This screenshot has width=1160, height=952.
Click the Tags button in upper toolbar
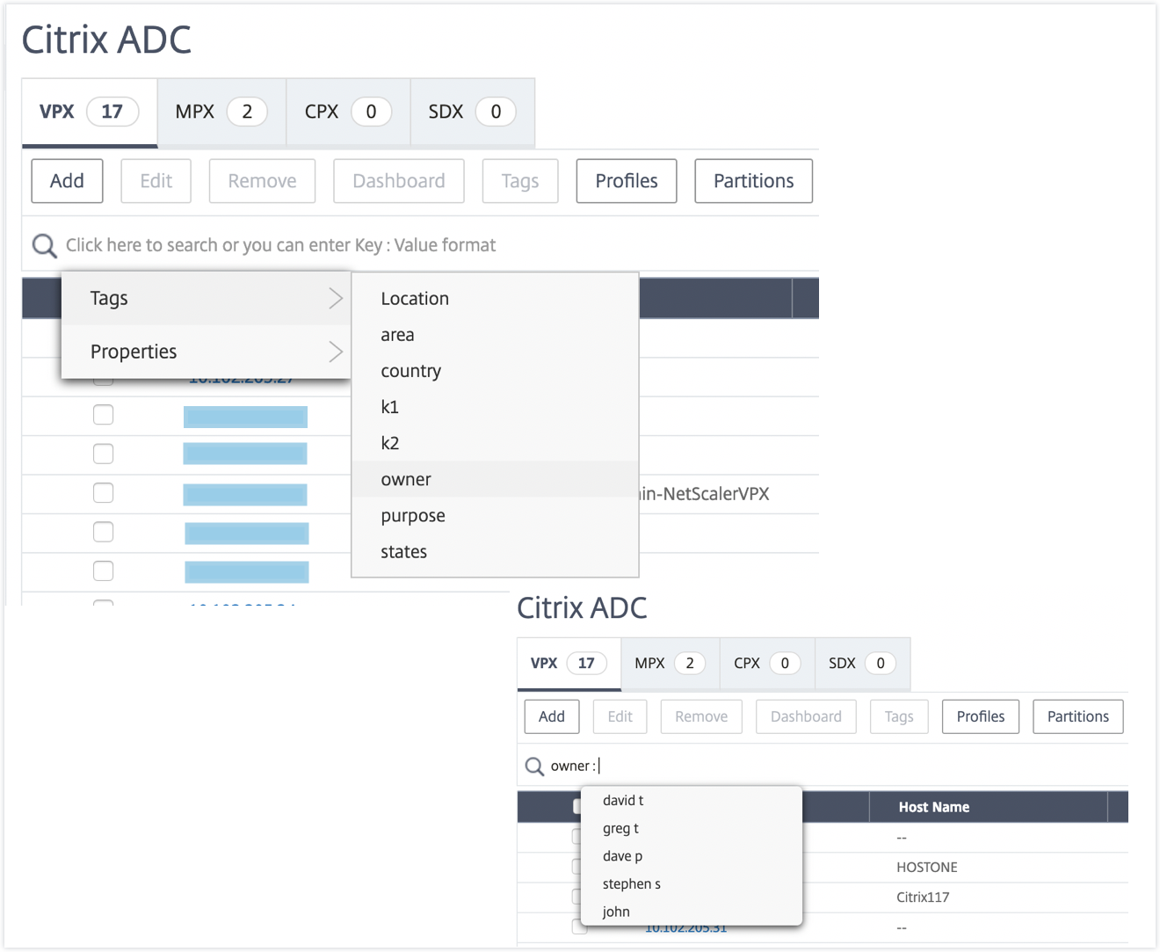pos(520,181)
